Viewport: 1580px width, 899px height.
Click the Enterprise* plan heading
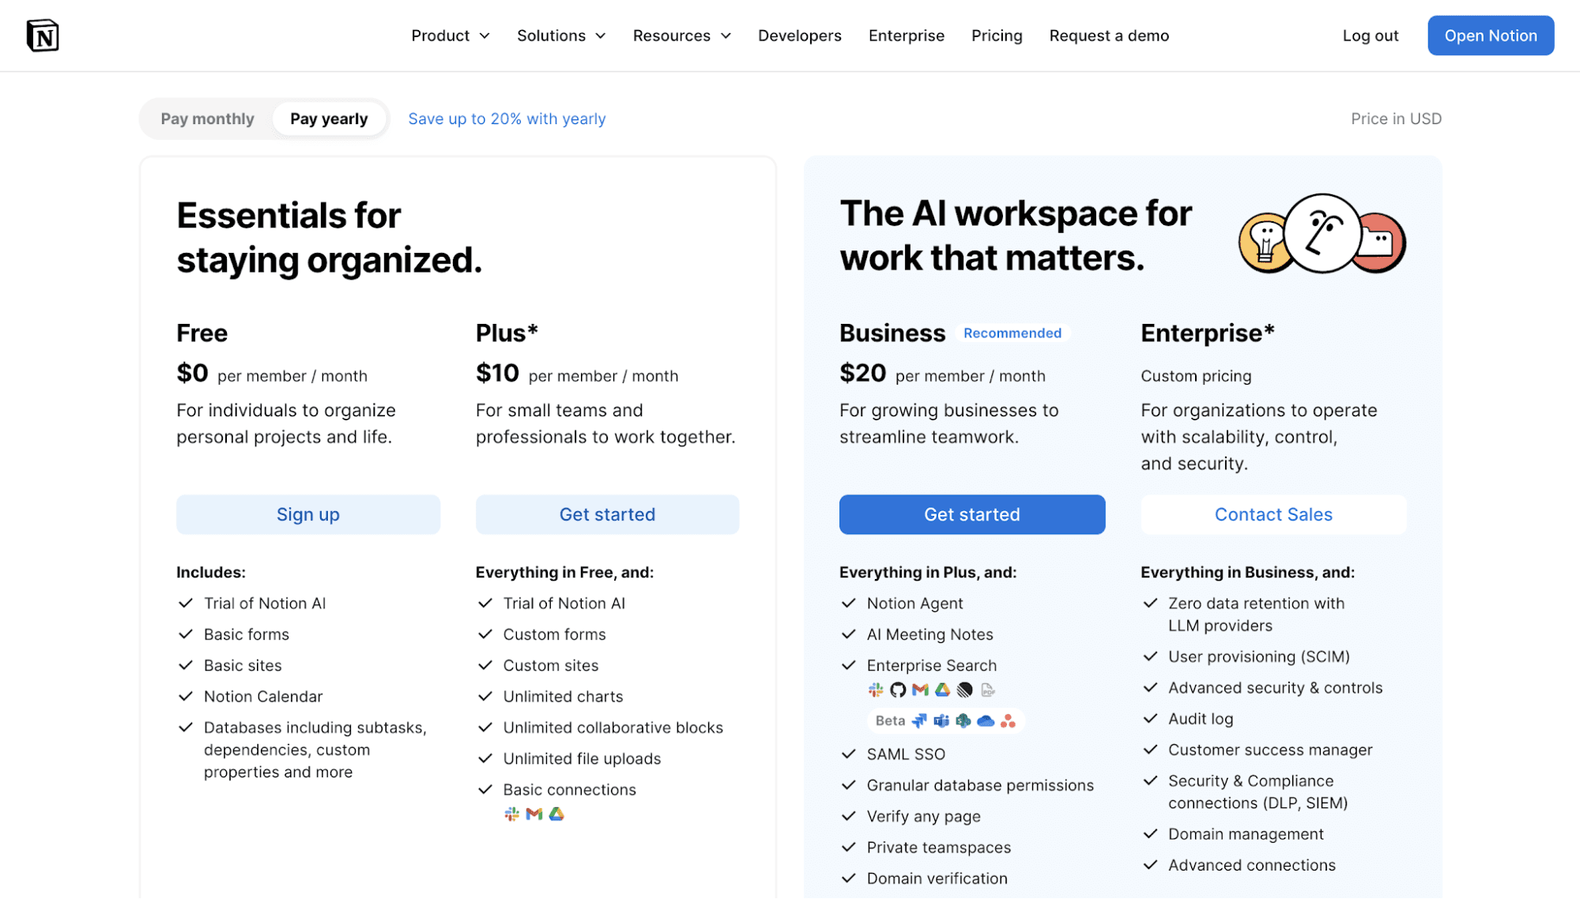1208,333
